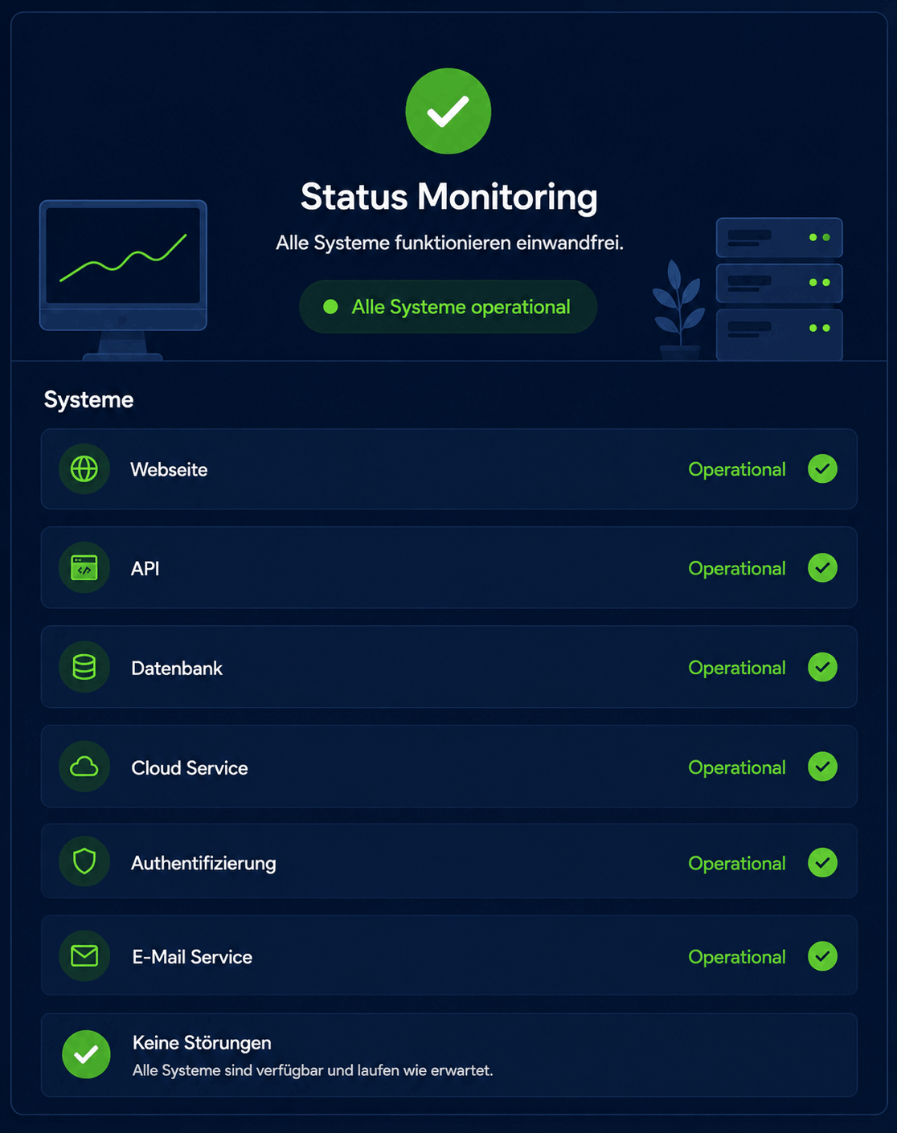Select the Cloud Service label

pos(190,767)
